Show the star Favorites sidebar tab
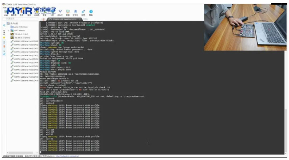 tap(4, 38)
